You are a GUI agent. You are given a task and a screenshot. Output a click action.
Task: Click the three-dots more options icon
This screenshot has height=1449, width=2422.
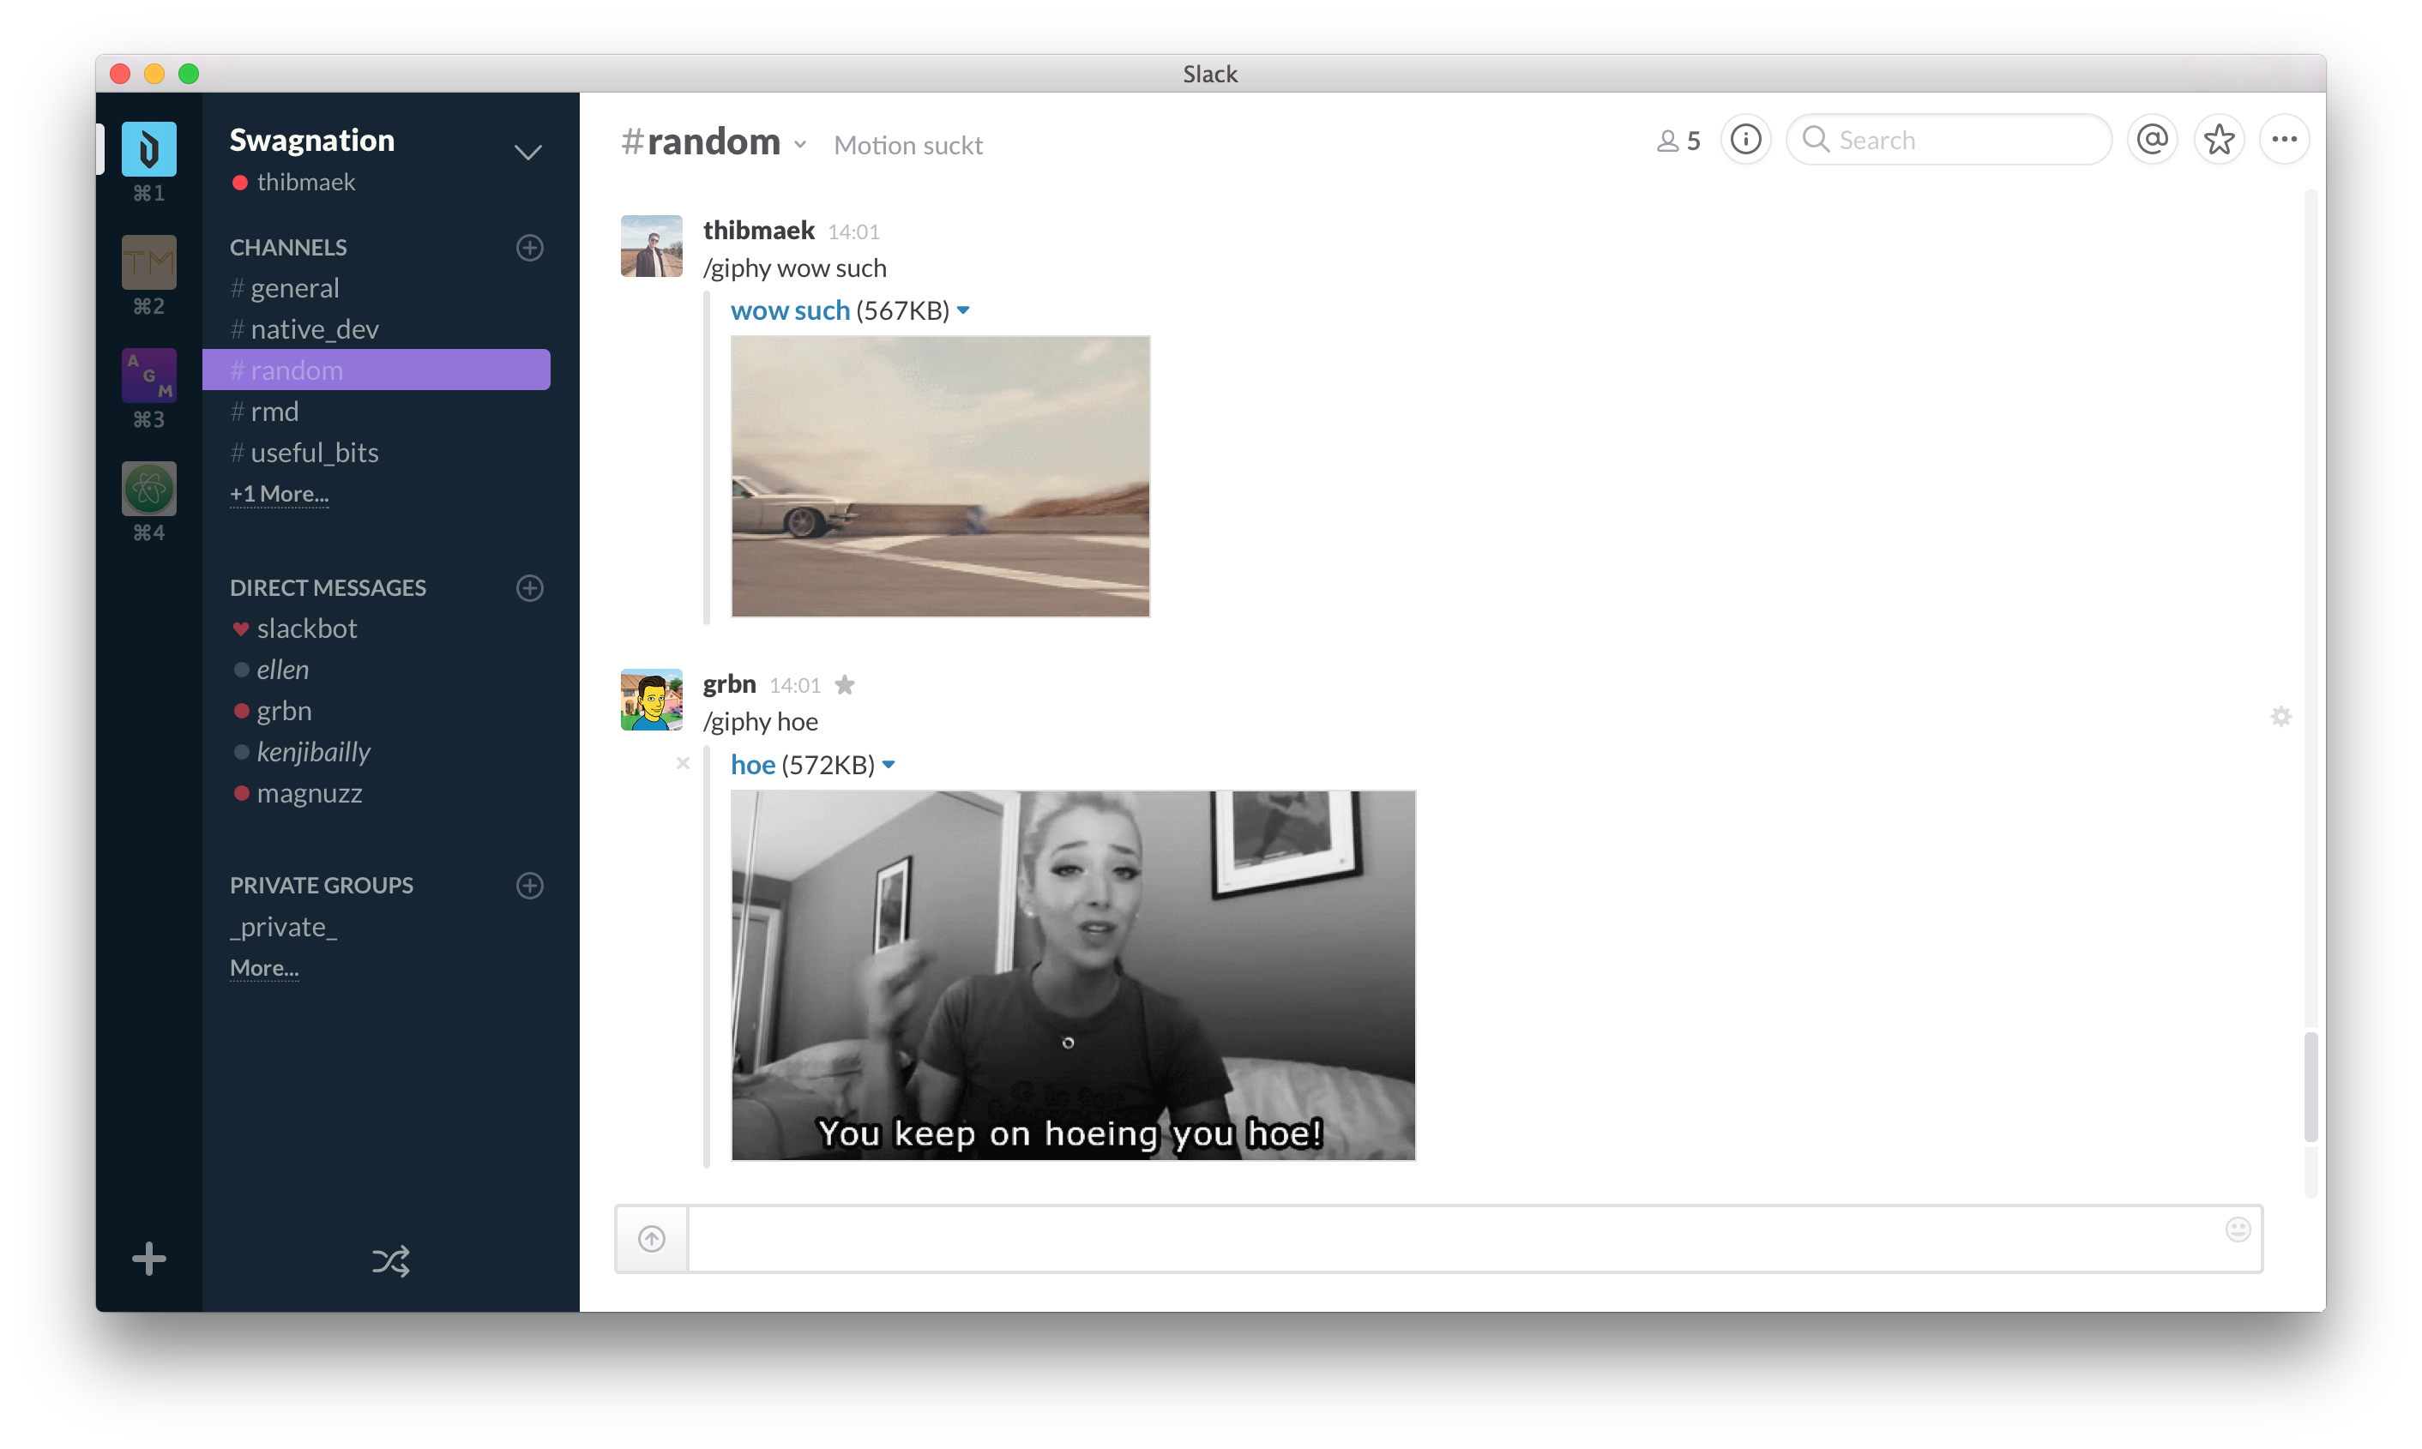click(2284, 140)
